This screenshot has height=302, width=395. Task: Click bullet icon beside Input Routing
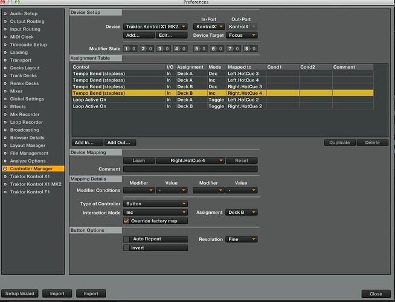point(5,29)
